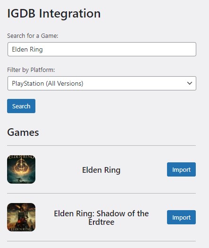The width and height of the screenshot is (209, 248).
Task: Focus the game search text field
Action: coord(102,49)
